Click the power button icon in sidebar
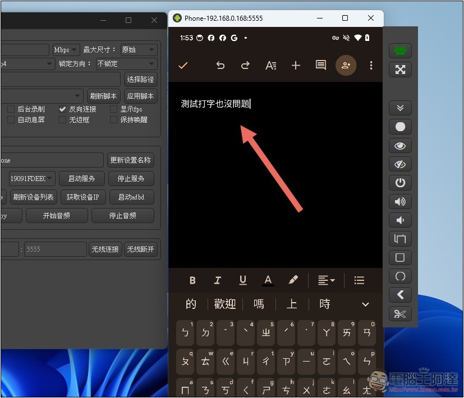 tap(400, 183)
